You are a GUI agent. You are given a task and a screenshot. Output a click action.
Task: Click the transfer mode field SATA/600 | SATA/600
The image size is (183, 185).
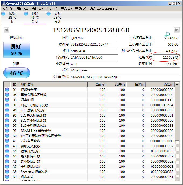pos(94,57)
